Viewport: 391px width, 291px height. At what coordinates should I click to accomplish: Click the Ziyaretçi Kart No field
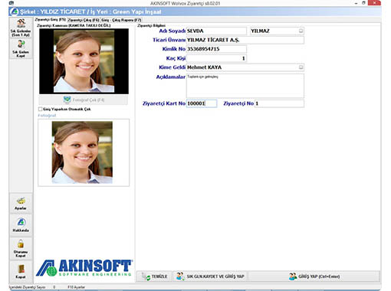(202, 103)
